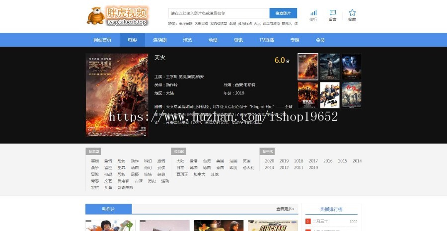Select highlighted 天火 thumbnail in poster grid
The width and height of the screenshot is (447, 231).
coord(308,67)
